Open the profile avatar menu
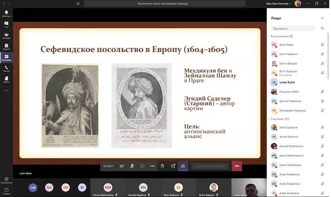This screenshot has height=197, width=331. [x=298, y=3]
